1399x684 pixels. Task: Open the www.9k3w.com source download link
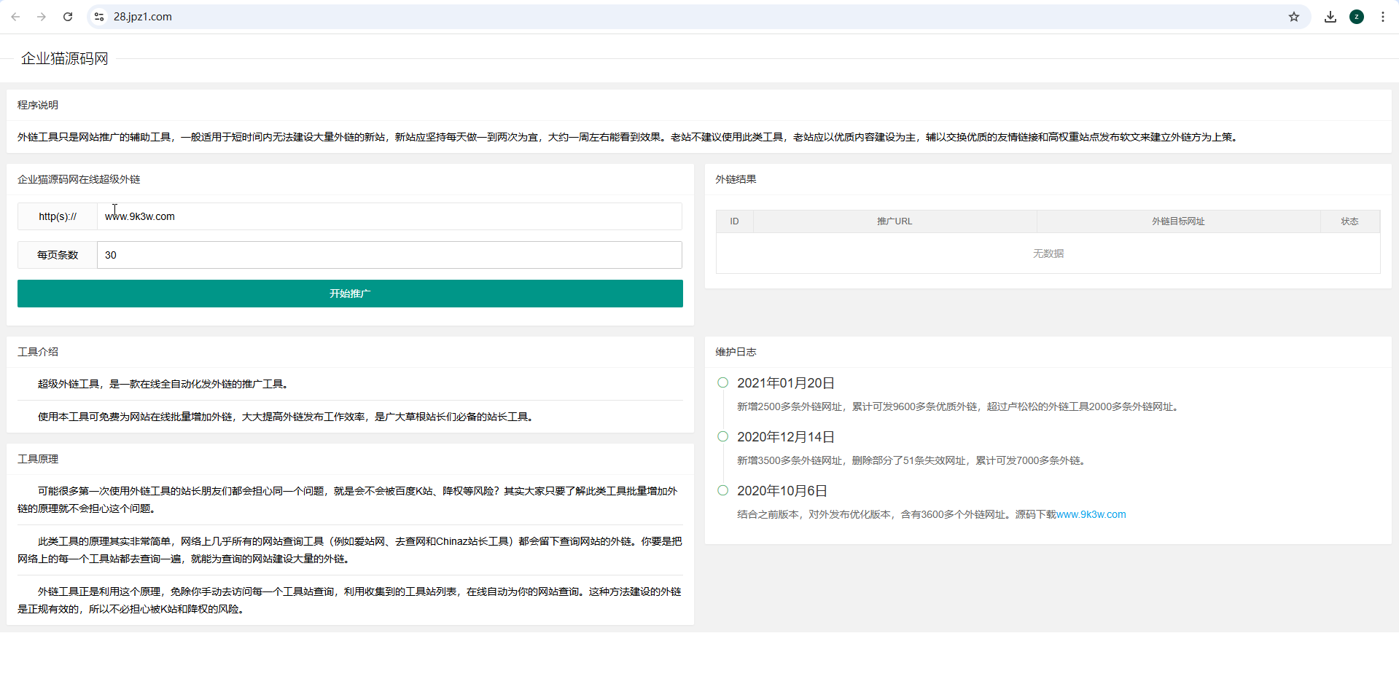coord(1091,514)
